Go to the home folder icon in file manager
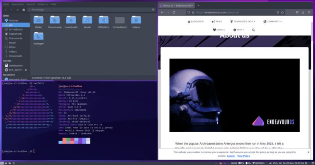The height and width of the screenshot is (165, 315). (x=24, y=9)
